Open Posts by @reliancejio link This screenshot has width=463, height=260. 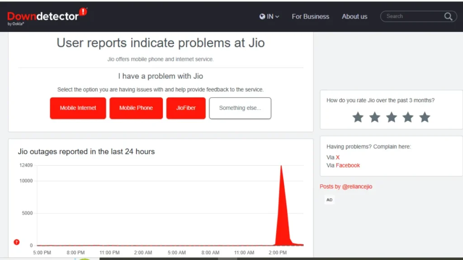(346, 186)
